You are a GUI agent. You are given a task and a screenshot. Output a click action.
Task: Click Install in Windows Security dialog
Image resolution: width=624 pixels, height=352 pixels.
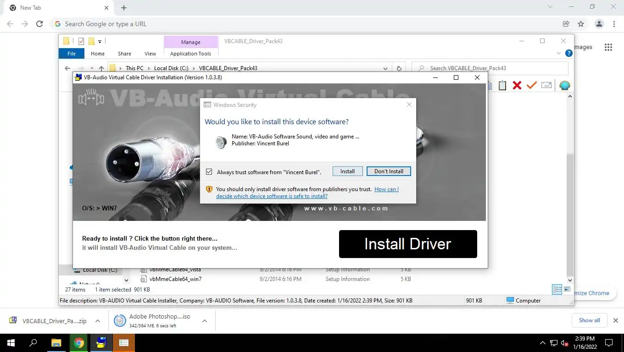(347, 171)
